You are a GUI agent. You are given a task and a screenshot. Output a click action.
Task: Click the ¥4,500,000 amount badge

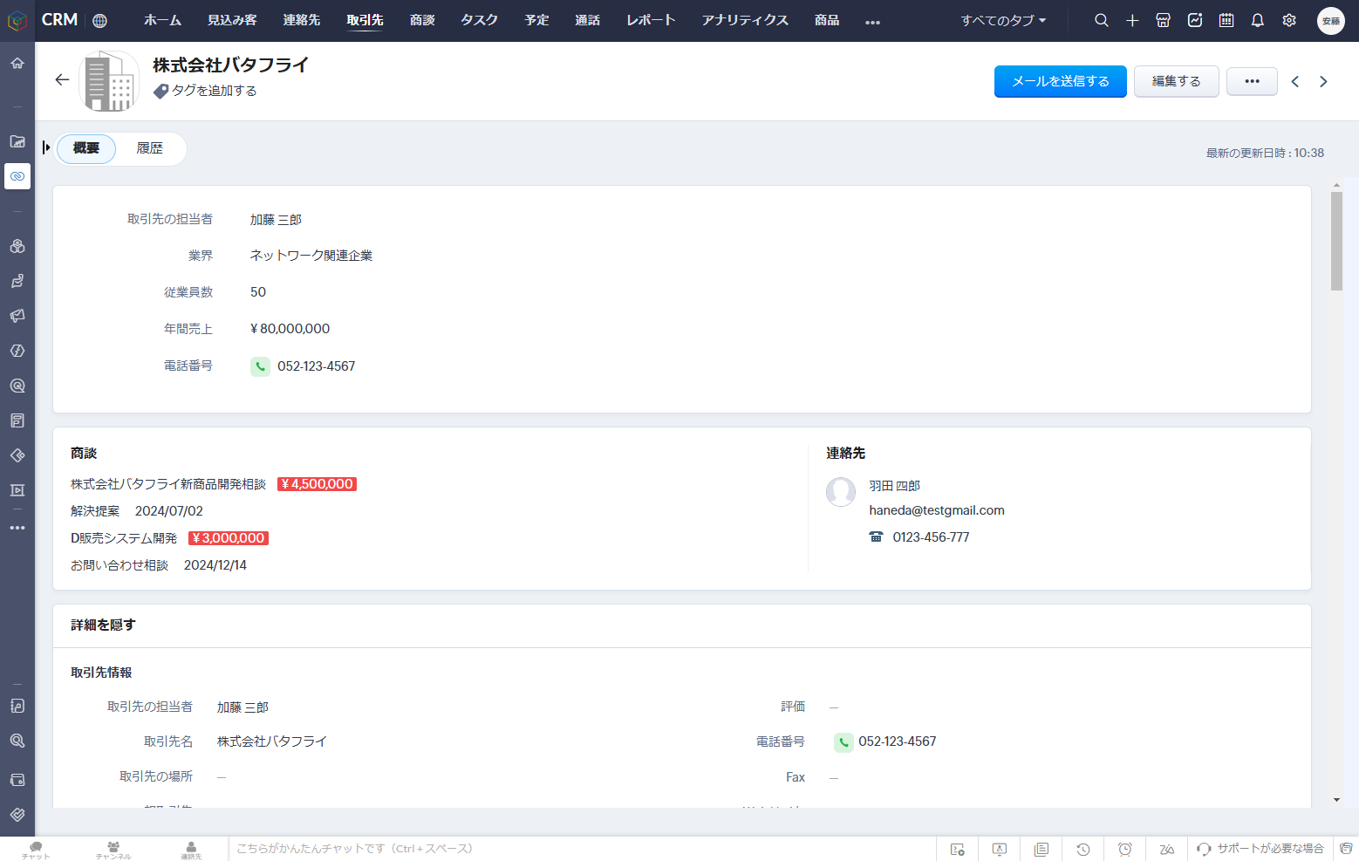318,484
